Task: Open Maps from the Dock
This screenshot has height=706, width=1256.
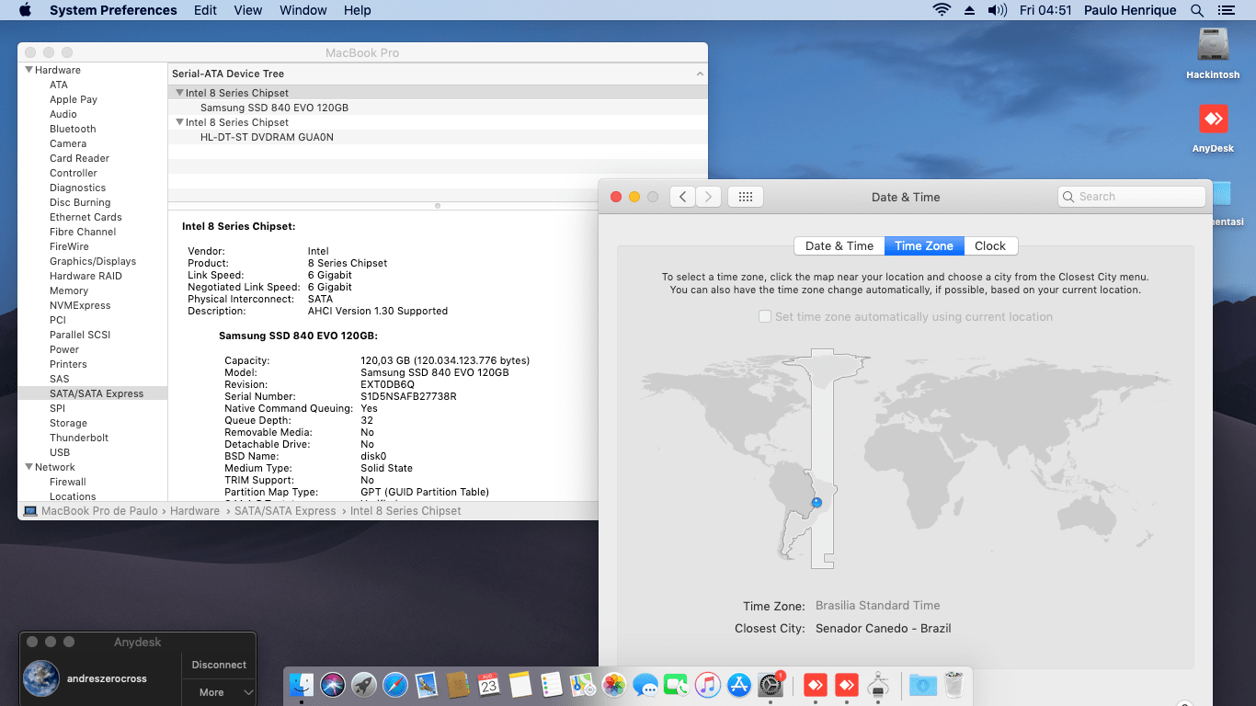Action: click(583, 685)
